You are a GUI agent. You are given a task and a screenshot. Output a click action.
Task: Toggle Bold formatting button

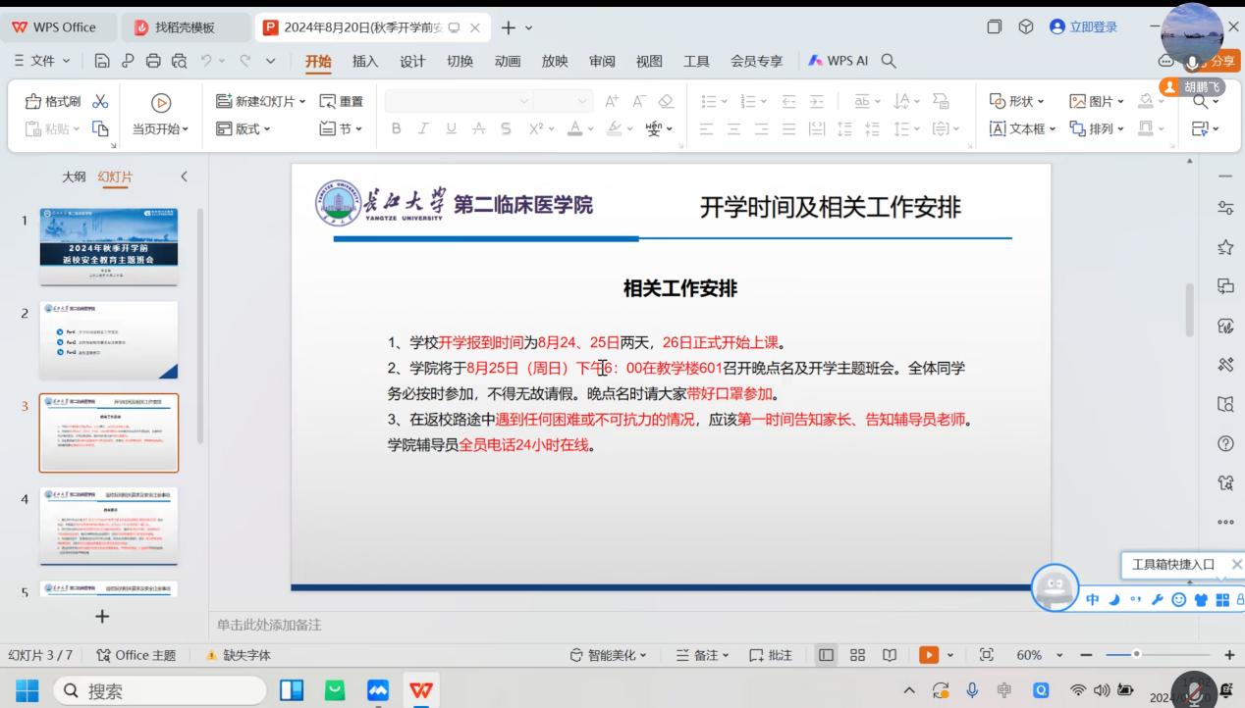[397, 128]
